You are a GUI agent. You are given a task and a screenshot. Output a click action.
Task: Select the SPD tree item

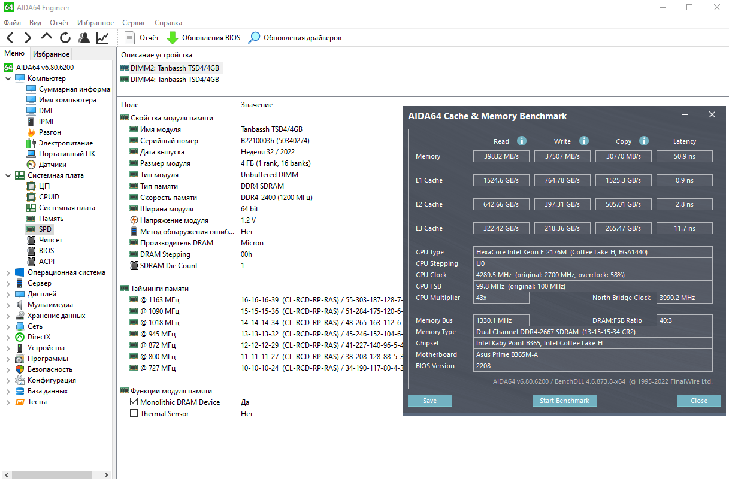click(x=40, y=229)
